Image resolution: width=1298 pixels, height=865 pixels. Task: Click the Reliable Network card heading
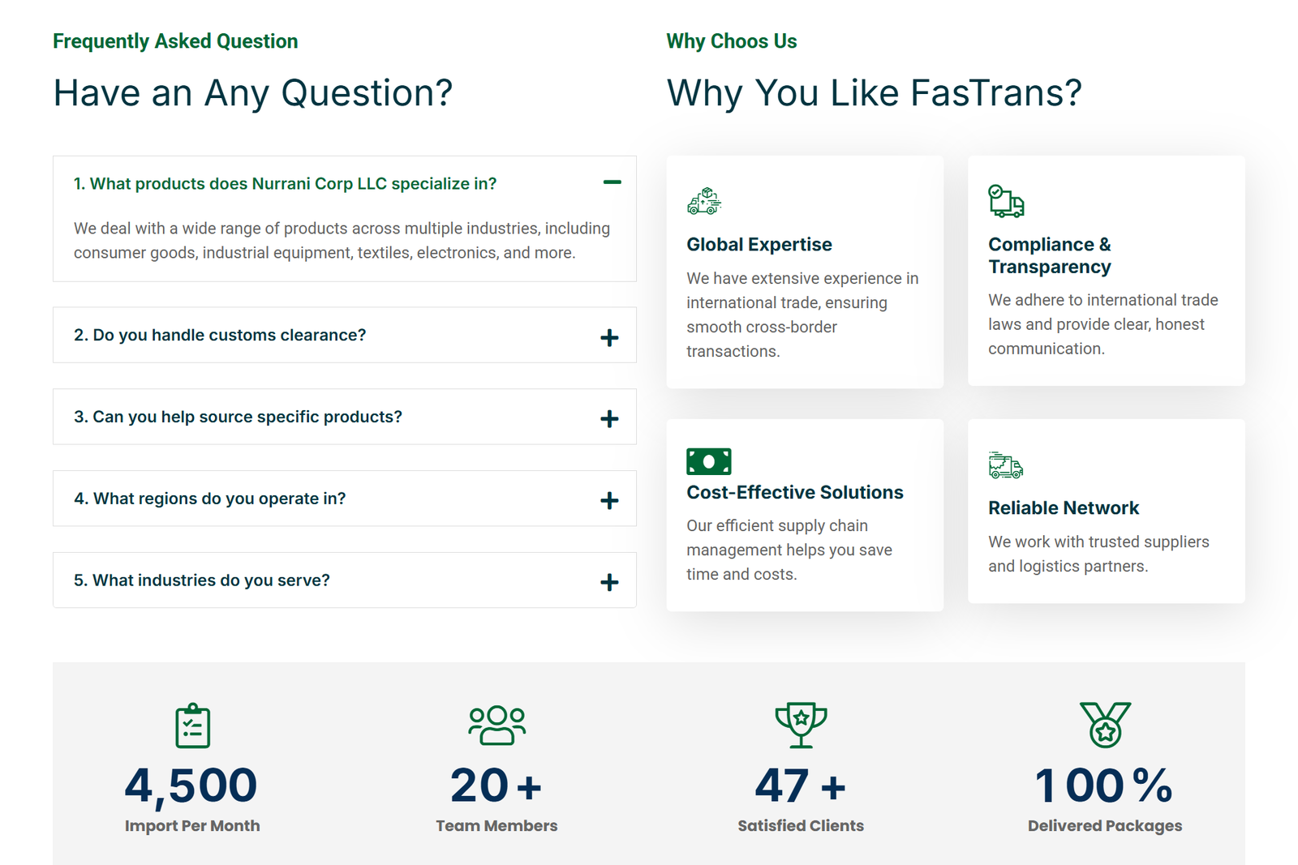click(1063, 508)
